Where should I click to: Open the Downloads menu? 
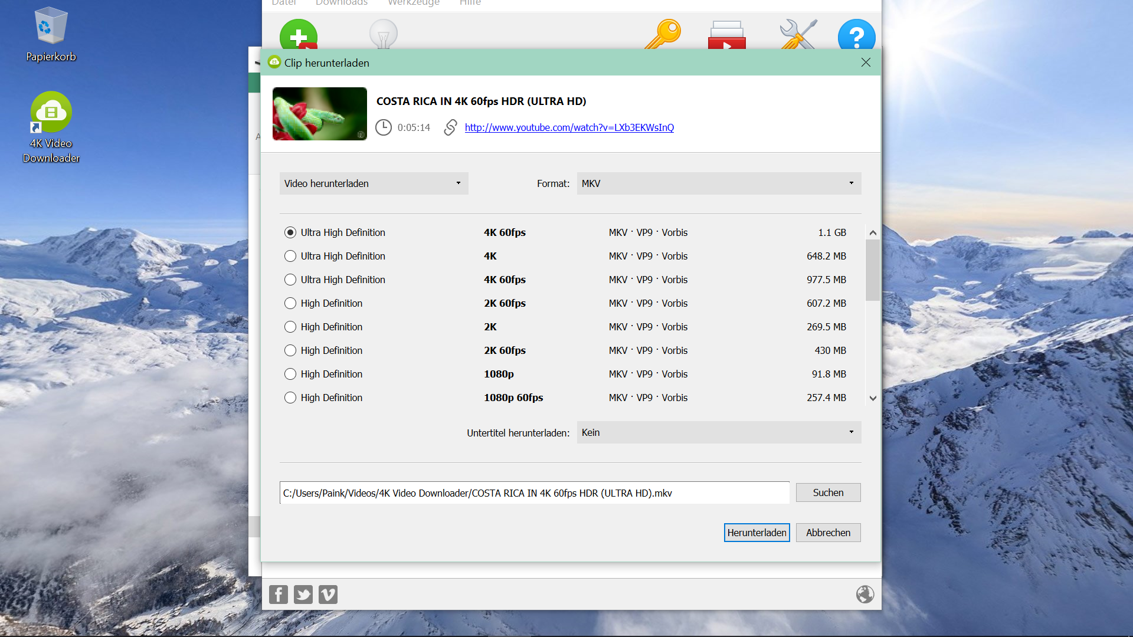pos(342,3)
